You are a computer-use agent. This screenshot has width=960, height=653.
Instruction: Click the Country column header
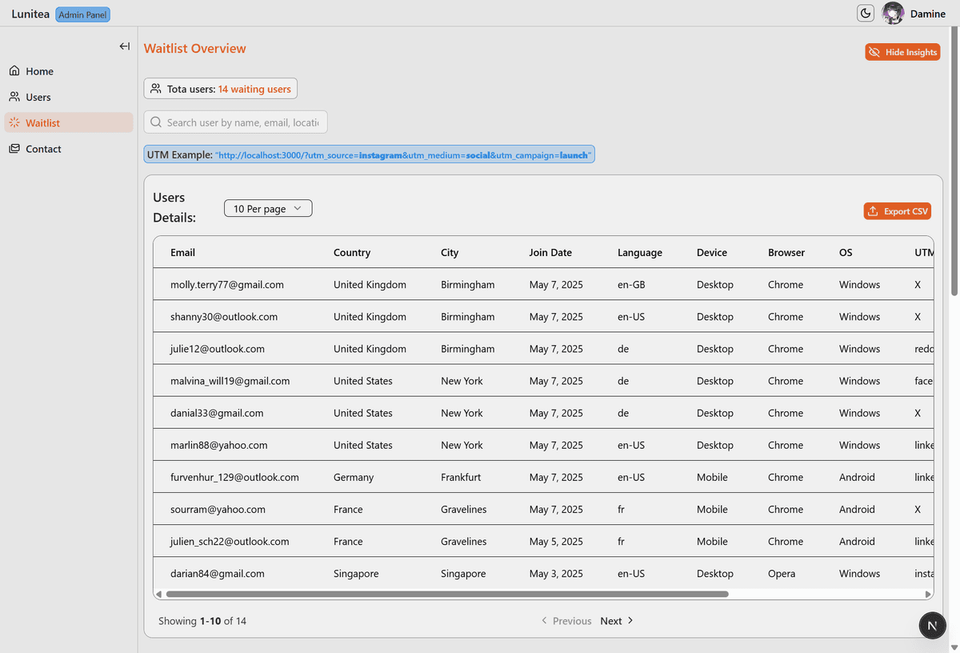[x=352, y=253]
